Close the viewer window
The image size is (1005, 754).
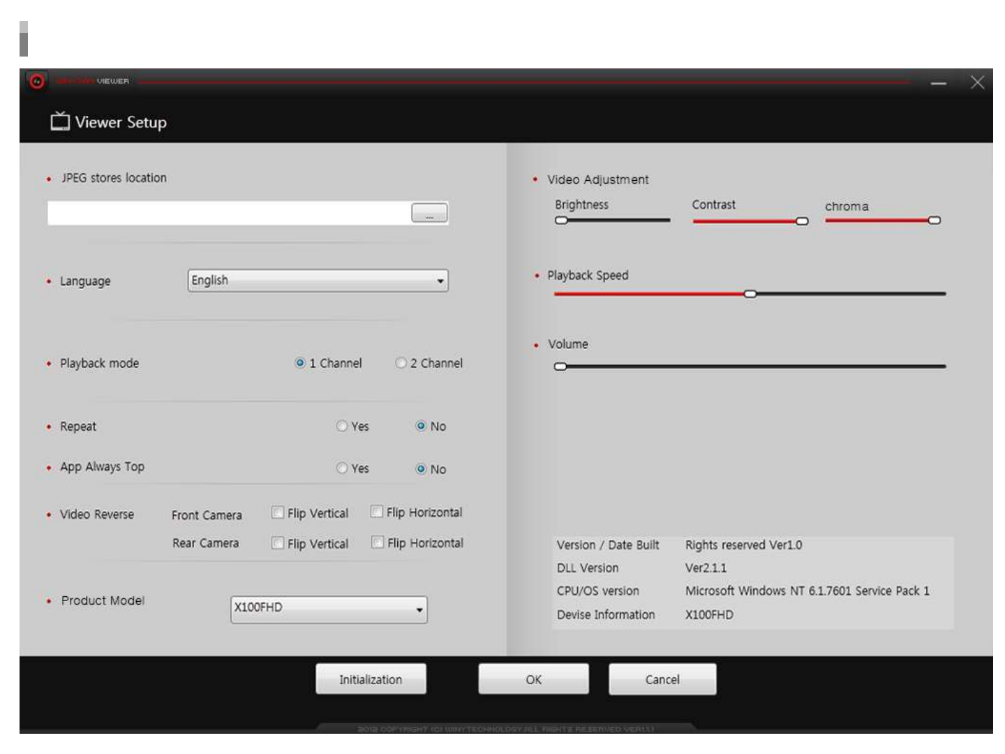[977, 82]
